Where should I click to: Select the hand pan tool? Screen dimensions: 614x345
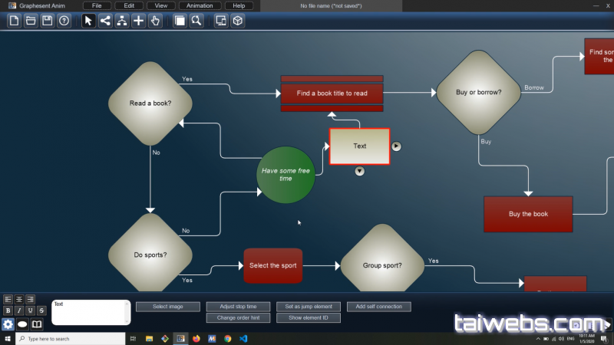click(155, 21)
